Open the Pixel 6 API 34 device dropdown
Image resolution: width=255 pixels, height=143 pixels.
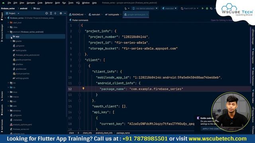point(190,8)
